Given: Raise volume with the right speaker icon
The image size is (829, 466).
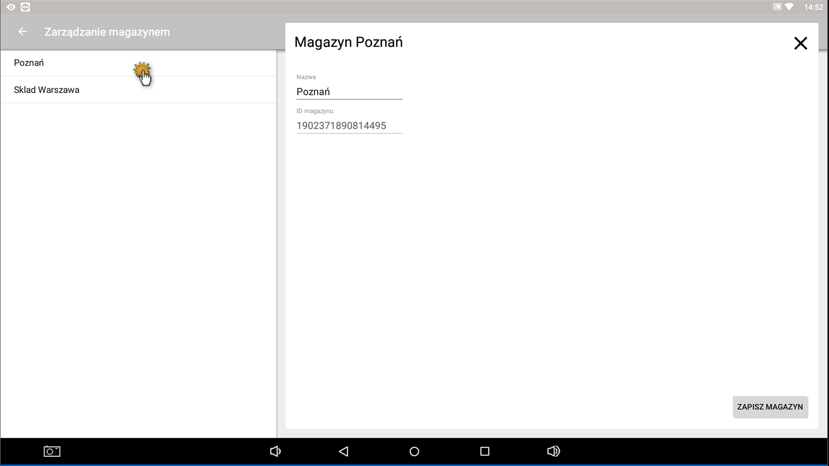Looking at the screenshot, I should click(553, 451).
